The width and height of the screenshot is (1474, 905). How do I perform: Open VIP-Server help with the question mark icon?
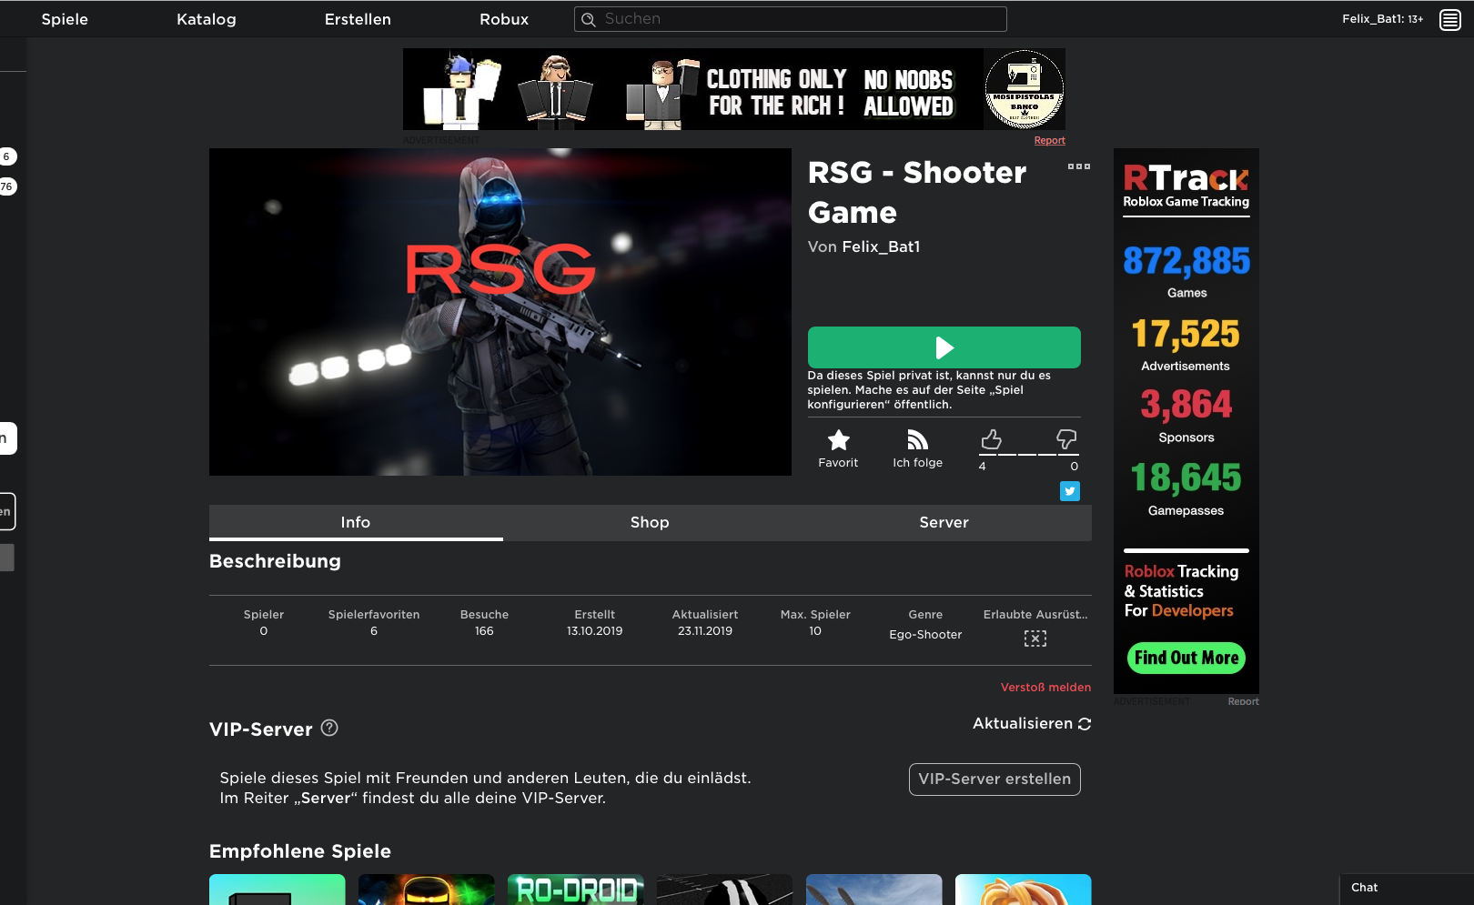pos(329,729)
